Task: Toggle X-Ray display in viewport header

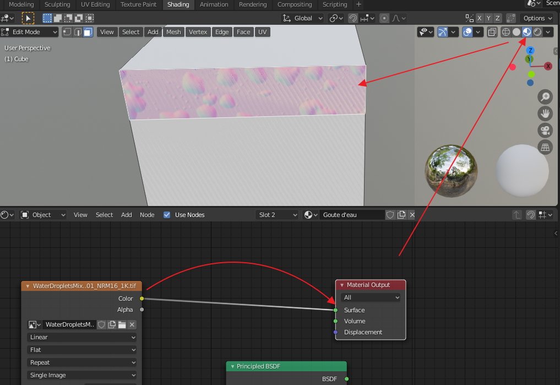Action: [492, 32]
